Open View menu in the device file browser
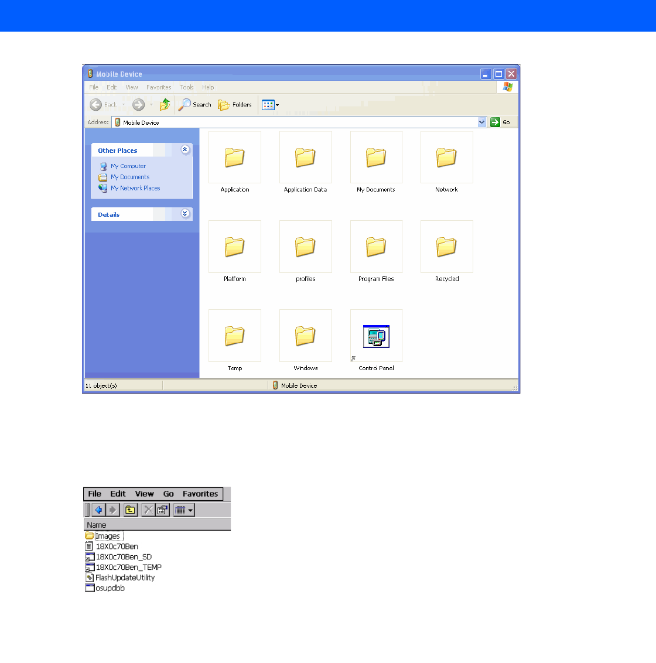Viewport: 656px width, 663px height. [x=144, y=494]
